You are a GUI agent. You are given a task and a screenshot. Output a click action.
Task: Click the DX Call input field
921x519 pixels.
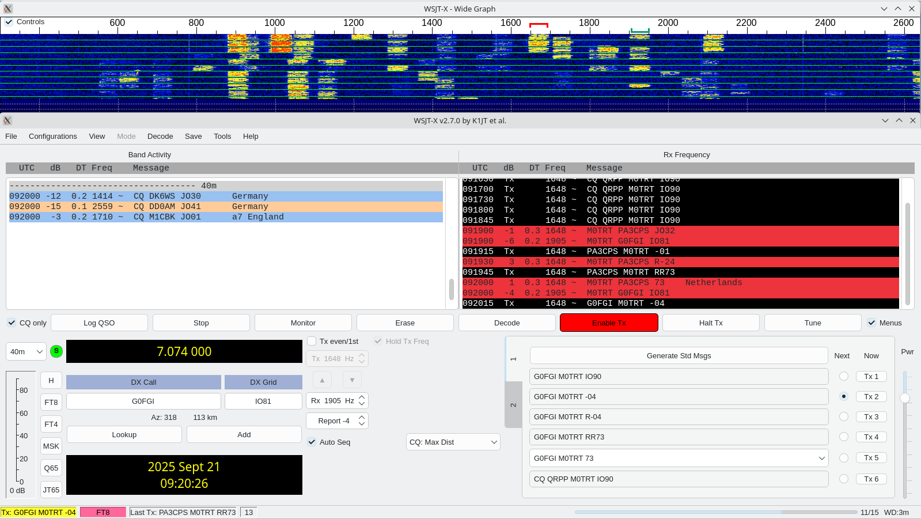143,401
